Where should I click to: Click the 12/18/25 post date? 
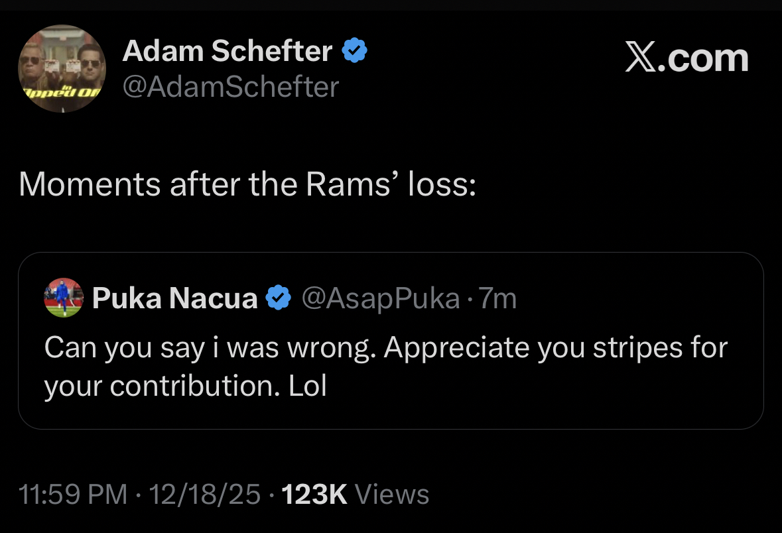pyautogui.click(x=204, y=495)
